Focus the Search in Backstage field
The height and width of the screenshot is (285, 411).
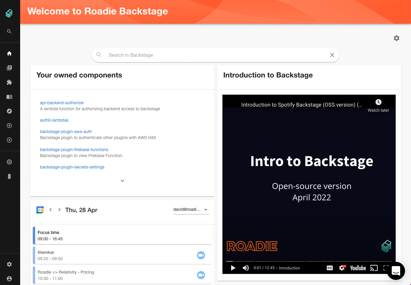click(x=215, y=55)
